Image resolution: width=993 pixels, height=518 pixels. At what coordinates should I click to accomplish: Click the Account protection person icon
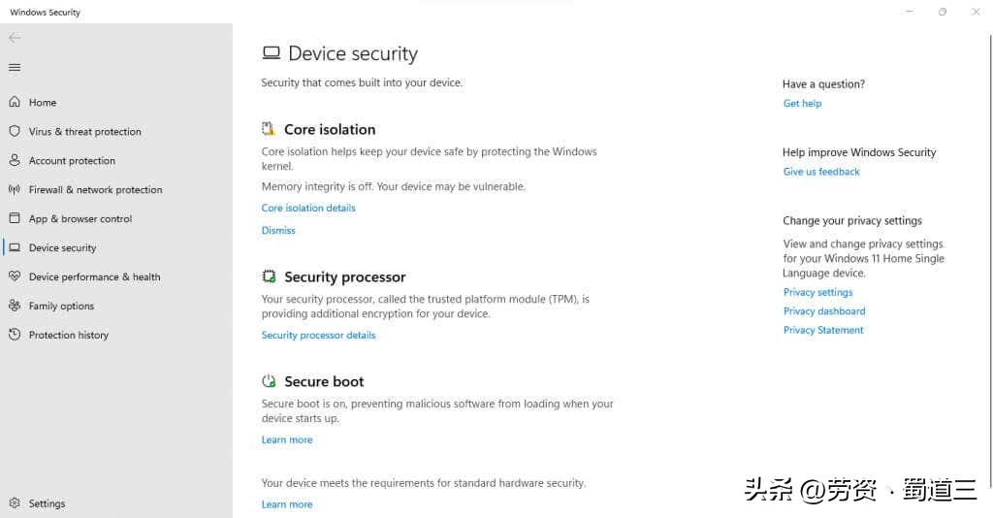[15, 160]
